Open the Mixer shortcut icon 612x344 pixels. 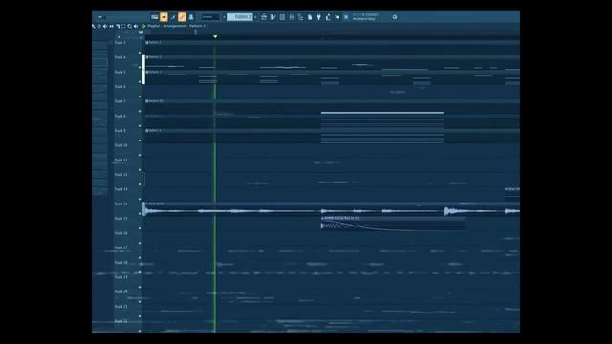tap(292, 17)
